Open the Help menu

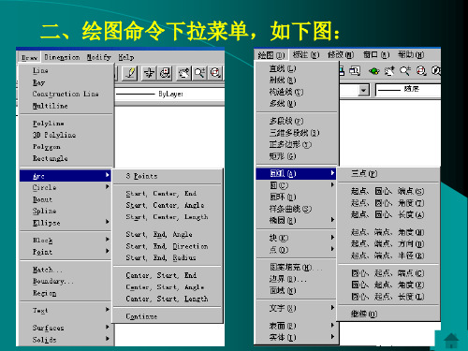(x=126, y=57)
